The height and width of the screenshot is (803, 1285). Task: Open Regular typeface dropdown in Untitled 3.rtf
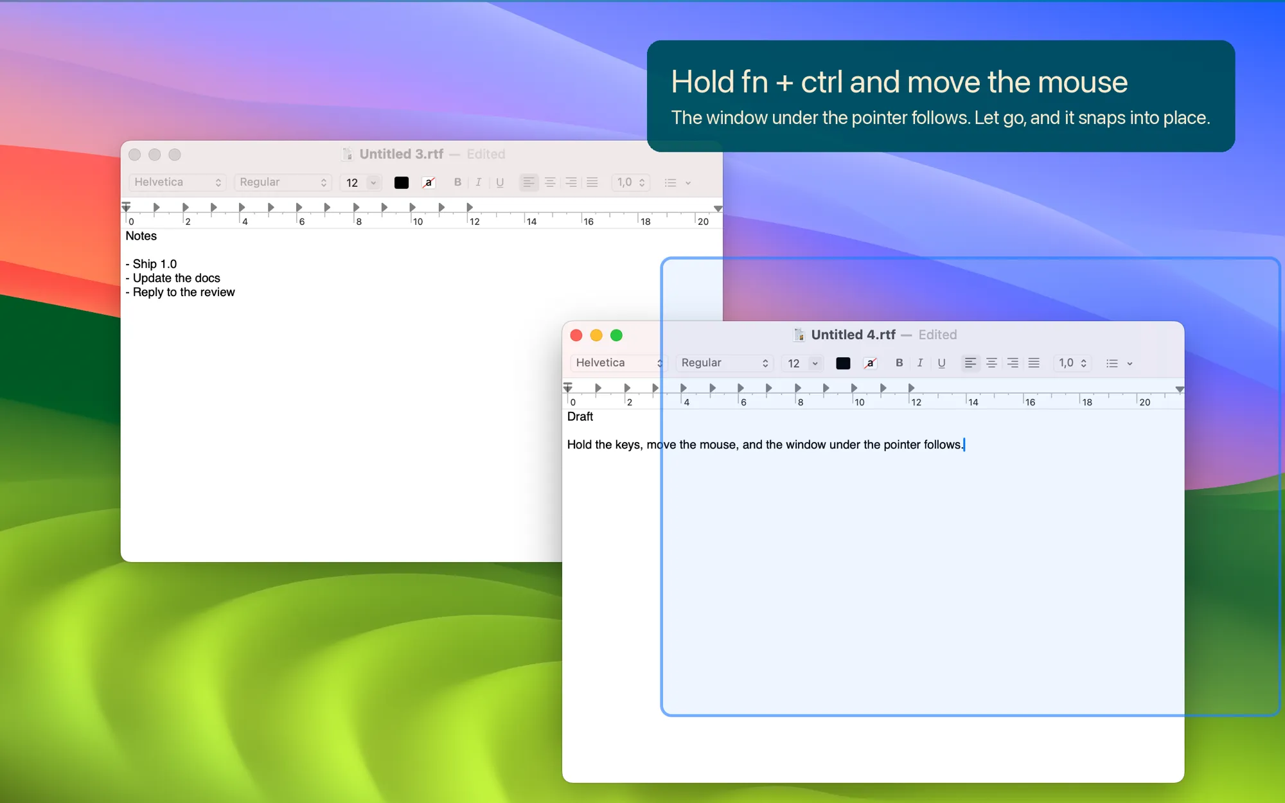(x=283, y=182)
